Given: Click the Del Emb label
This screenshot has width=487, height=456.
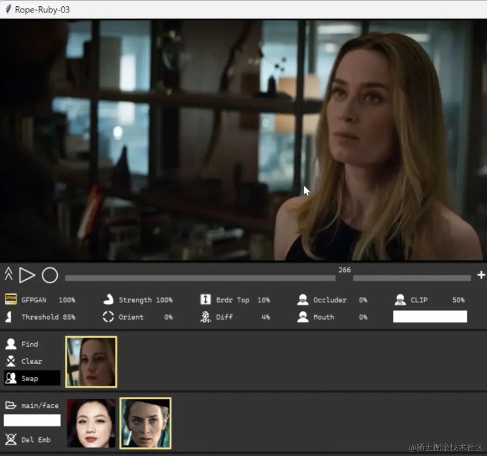Looking at the screenshot, I should pyautogui.click(x=36, y=440).
